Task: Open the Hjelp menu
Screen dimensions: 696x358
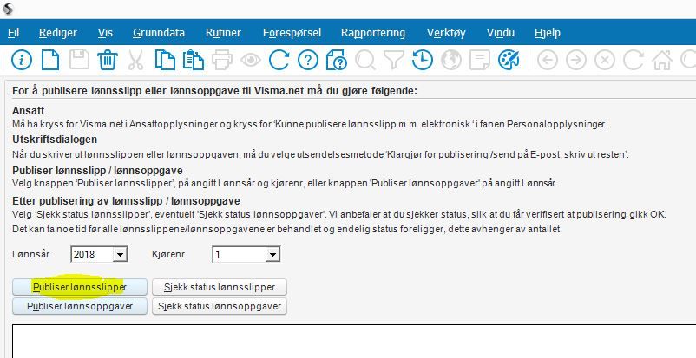Action: click(548, 33)
